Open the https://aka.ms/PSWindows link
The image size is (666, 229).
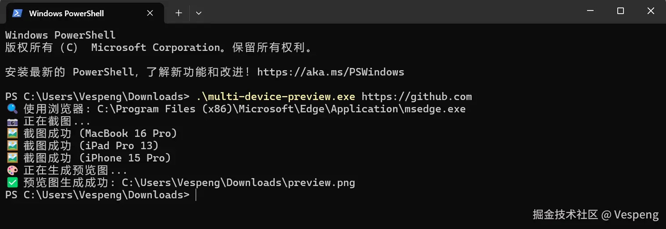(x=330, y=72)
